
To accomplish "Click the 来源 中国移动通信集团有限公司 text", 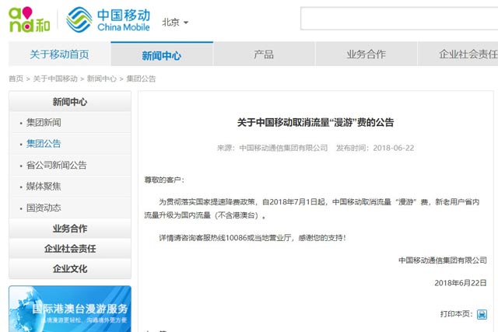I will [272, 148].
